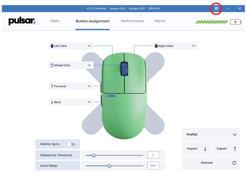Open the Performance tab
246x174 pixels.
point(132,21)
